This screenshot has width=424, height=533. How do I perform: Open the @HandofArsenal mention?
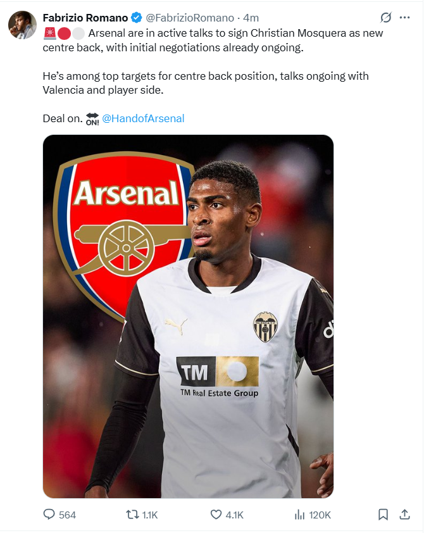click(143, 118)
